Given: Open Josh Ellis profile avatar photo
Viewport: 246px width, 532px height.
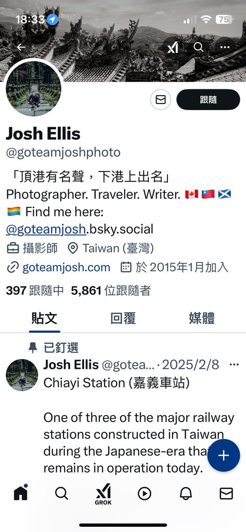Looking at the screenshot, I should pyautogui.click(x=34, y=89).
